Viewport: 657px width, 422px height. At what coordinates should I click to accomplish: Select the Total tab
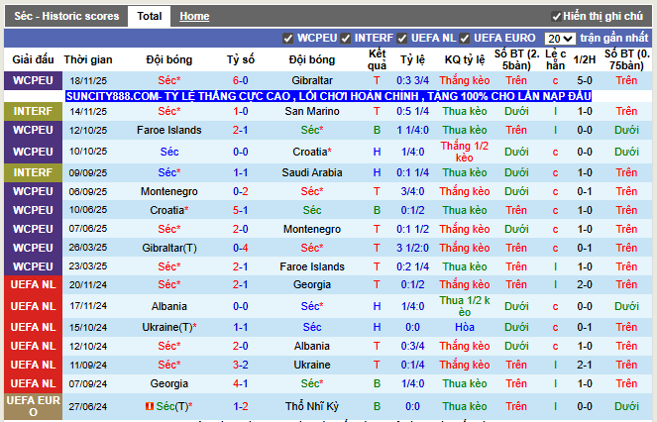pos(150,16)
